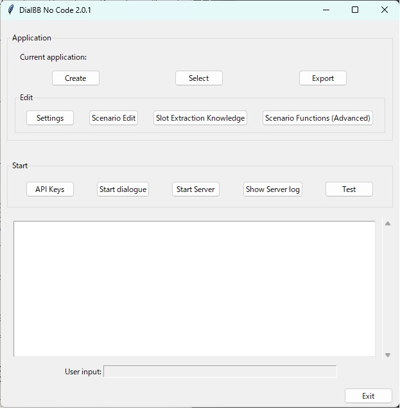Click the "Current application:" label
The image size is (400, 409).
tap(53, 57)
